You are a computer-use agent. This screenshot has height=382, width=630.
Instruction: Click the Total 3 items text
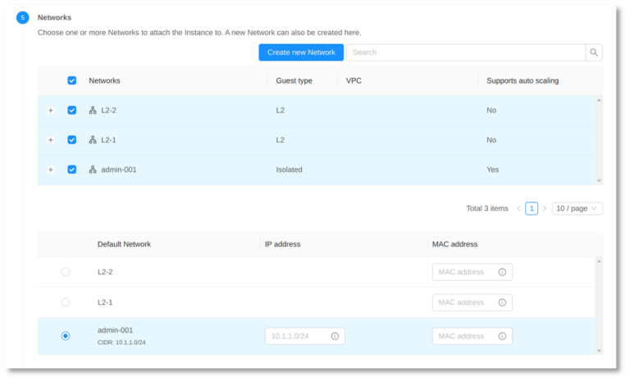point(487,208)
